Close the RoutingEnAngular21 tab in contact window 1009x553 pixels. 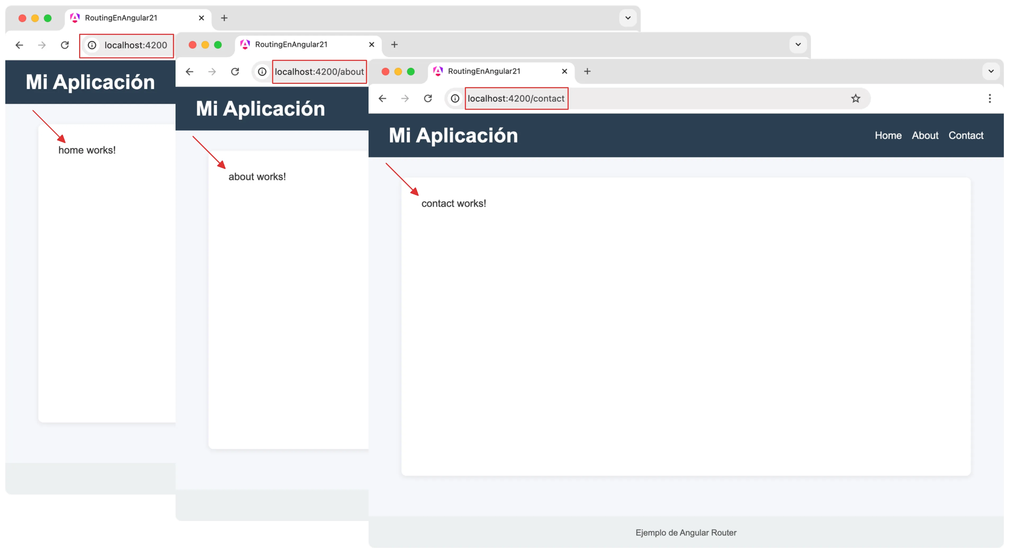coord(564,71)
